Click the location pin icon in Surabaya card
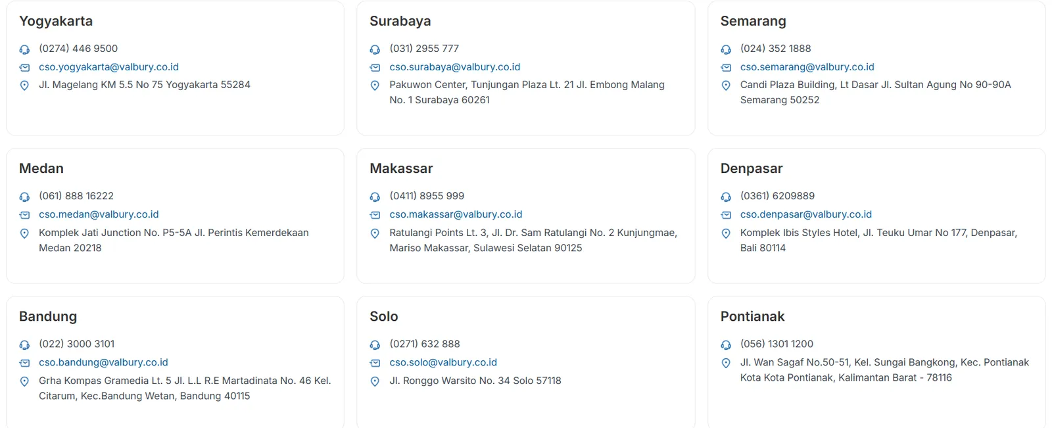 coord(375,85)
